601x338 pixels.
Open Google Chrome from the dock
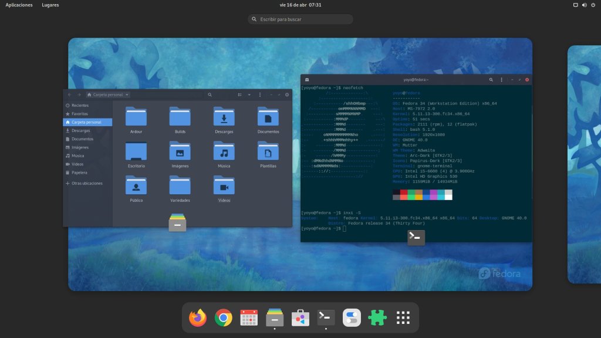(223, 317)
